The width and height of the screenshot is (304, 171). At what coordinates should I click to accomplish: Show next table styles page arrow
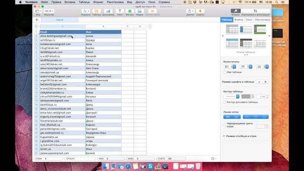coord(269,36)
